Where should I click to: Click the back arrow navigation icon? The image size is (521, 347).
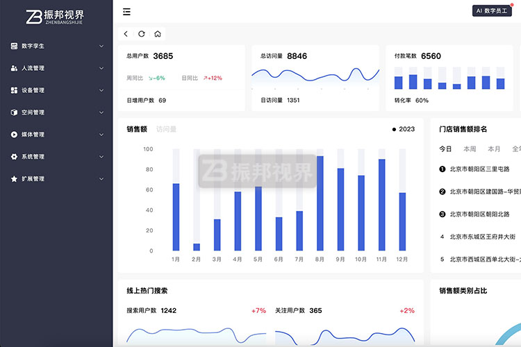point(126,34)
